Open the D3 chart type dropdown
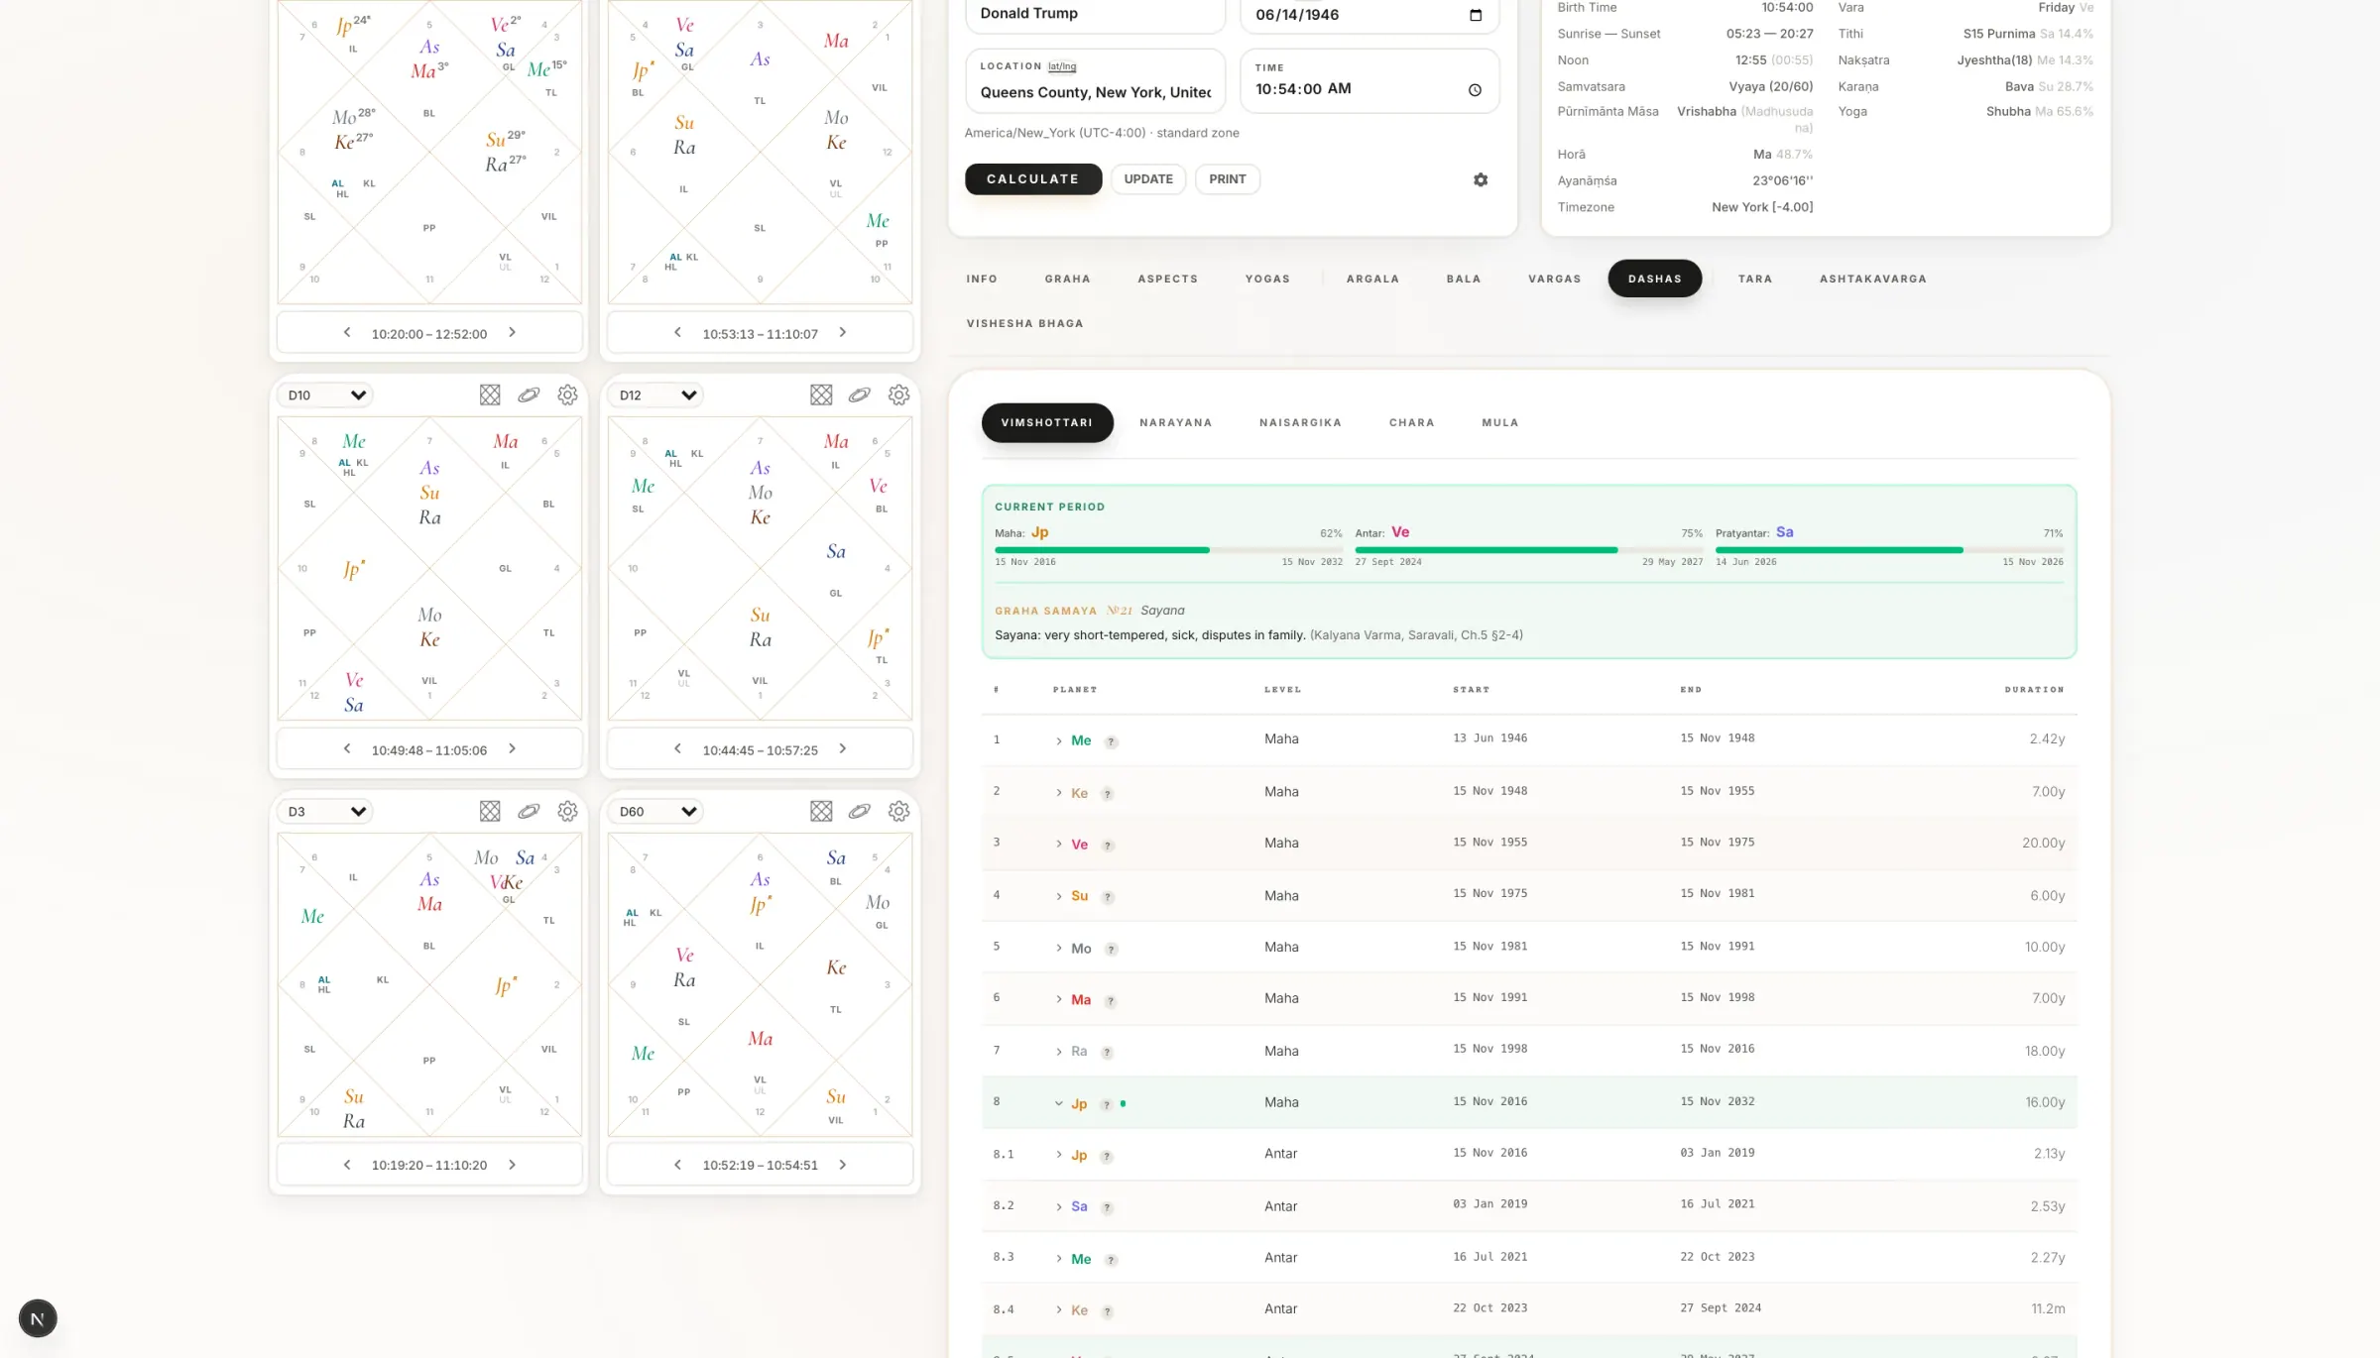2380x1358 pixels. [325, 811]
